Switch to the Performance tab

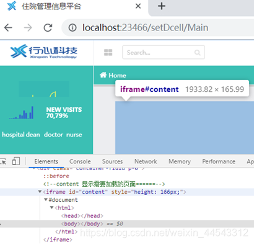219,161
